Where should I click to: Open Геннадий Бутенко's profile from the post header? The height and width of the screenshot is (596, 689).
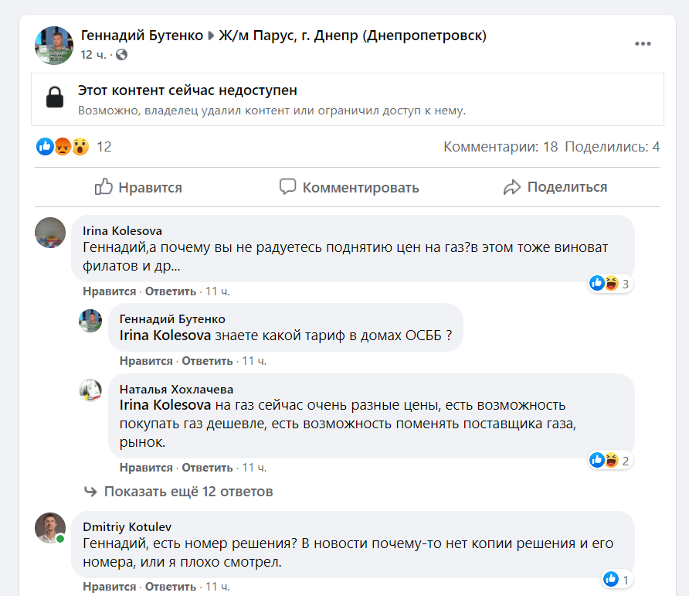(142, 35)
